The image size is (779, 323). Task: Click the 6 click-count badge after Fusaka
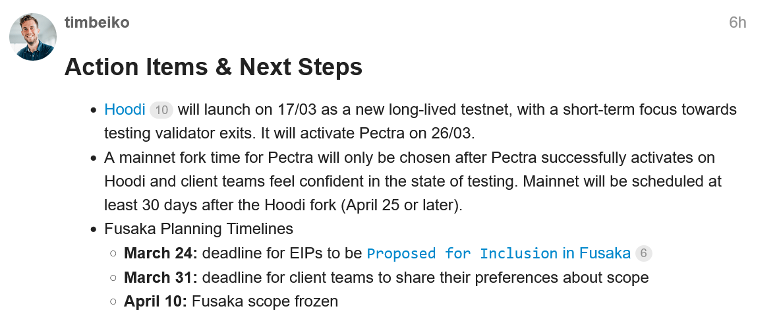coord(644,253)
